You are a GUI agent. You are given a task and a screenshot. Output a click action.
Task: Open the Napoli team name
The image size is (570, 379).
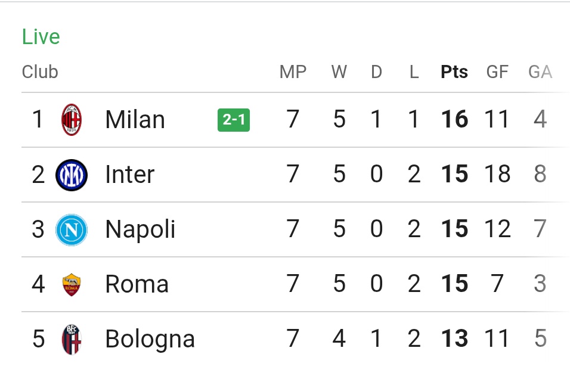[140, 229]
